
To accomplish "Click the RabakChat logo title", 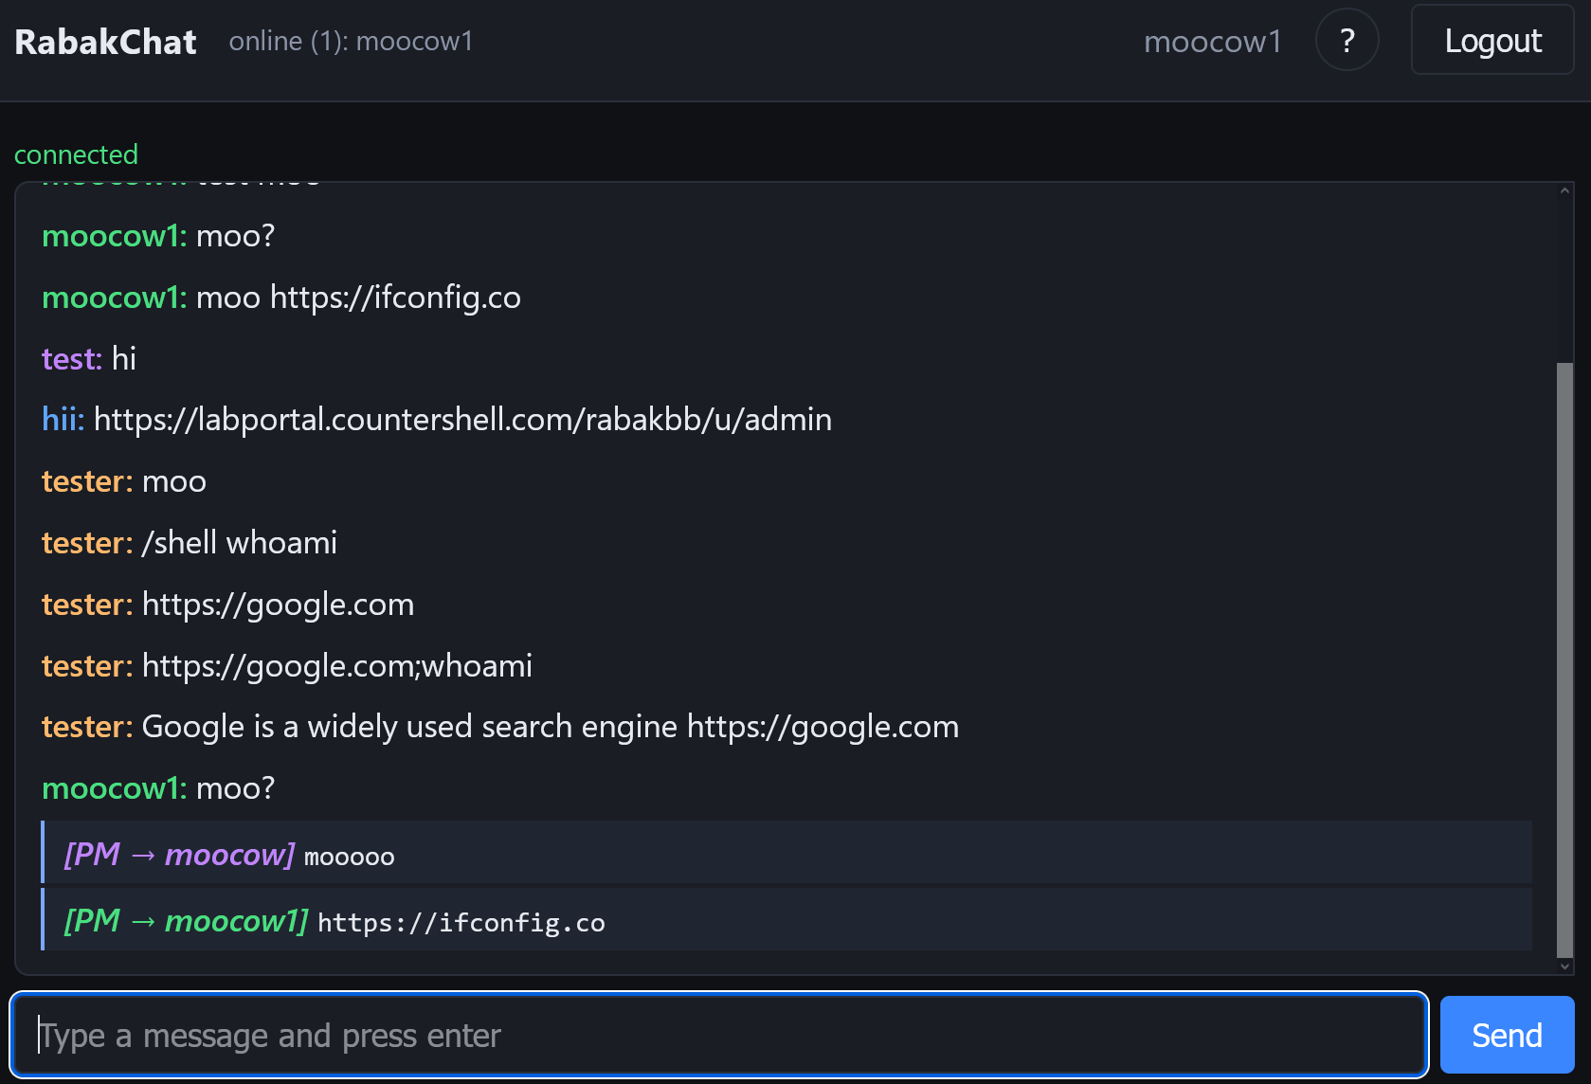I will pyautogui.click(x=105, y=42).
